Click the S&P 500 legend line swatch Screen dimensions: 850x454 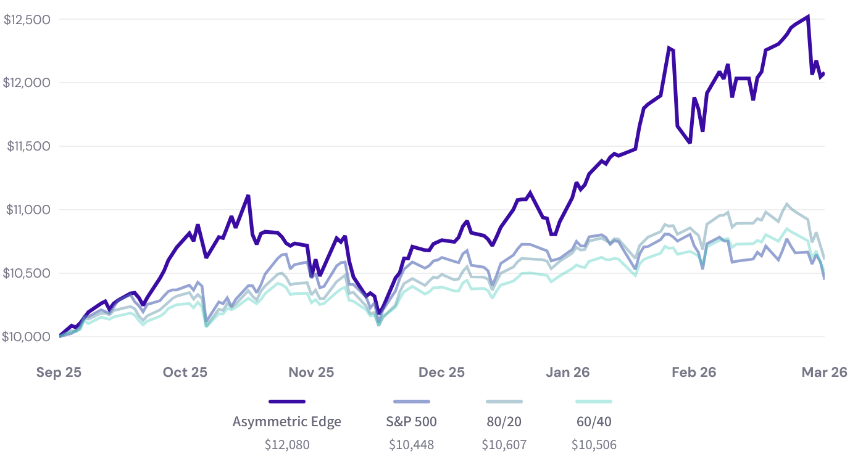(411, 402)
